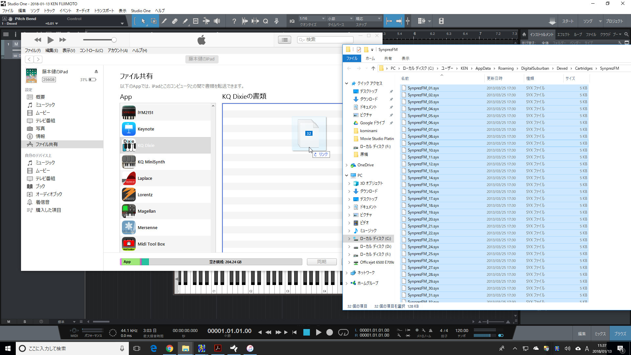Click the Record button in transport
This screenshot has width=631, height=355.
click(x=329, y=332)
